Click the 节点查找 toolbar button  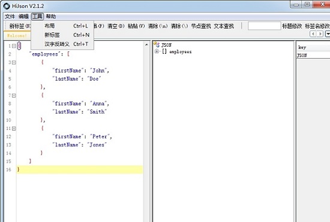coord(201,26)
